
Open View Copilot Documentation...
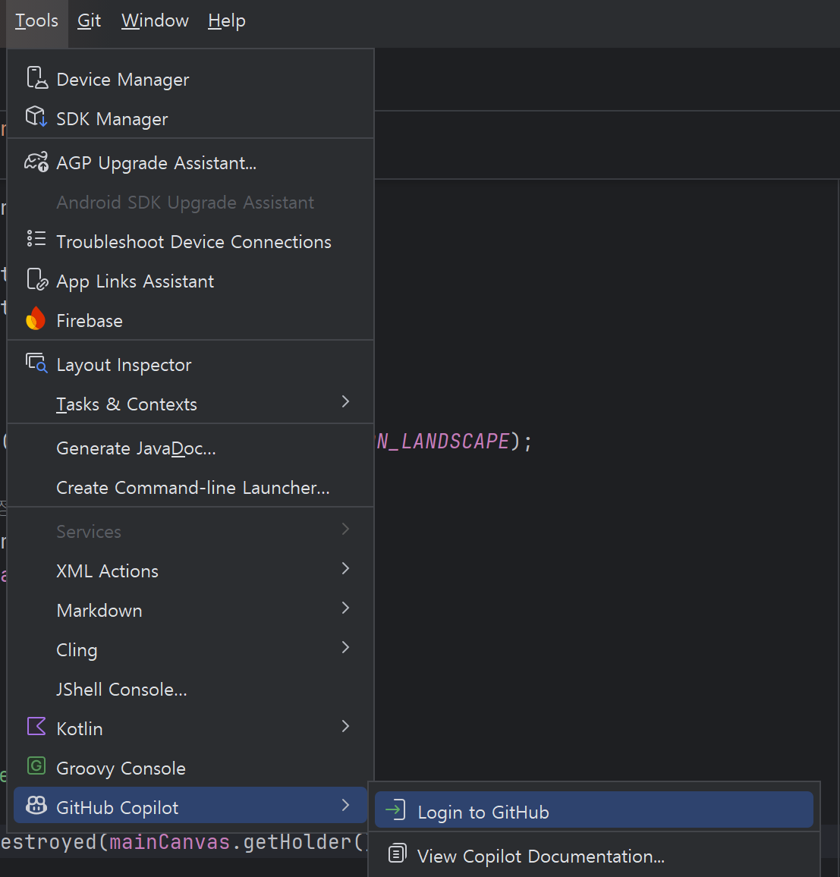(x=594, y=856)
